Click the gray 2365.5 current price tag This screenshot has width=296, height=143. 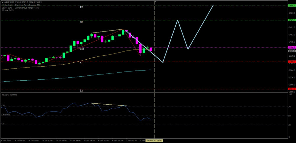tap(291, 51)
